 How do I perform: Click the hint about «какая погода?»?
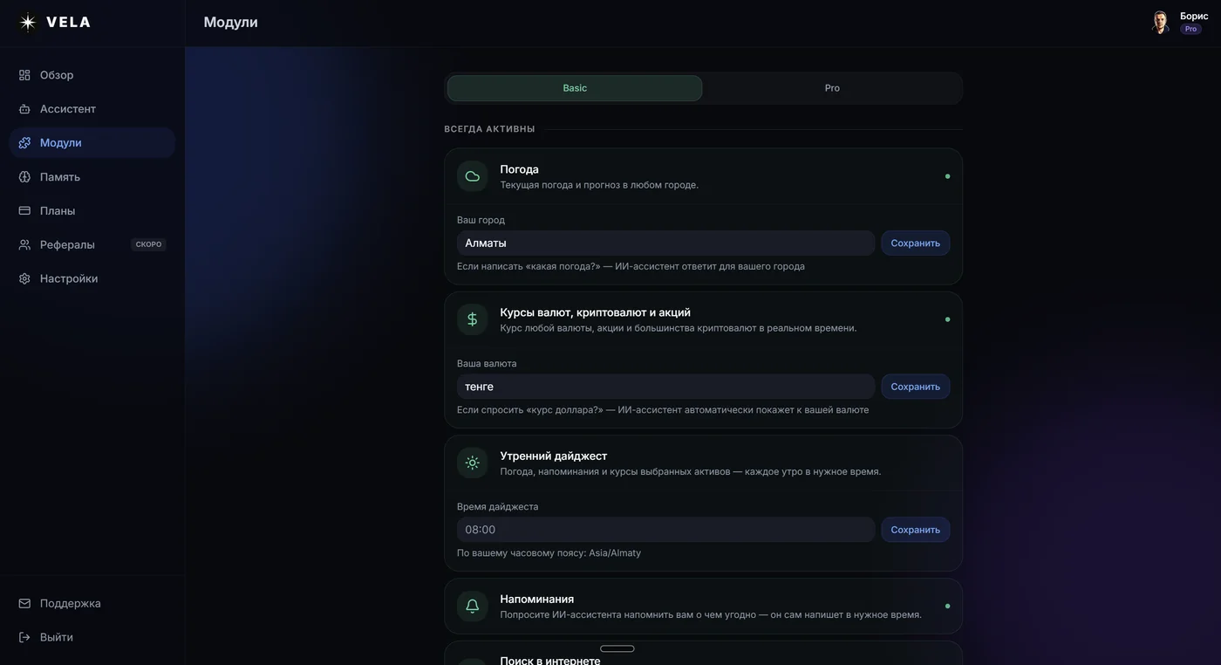[x=631, y=266]
